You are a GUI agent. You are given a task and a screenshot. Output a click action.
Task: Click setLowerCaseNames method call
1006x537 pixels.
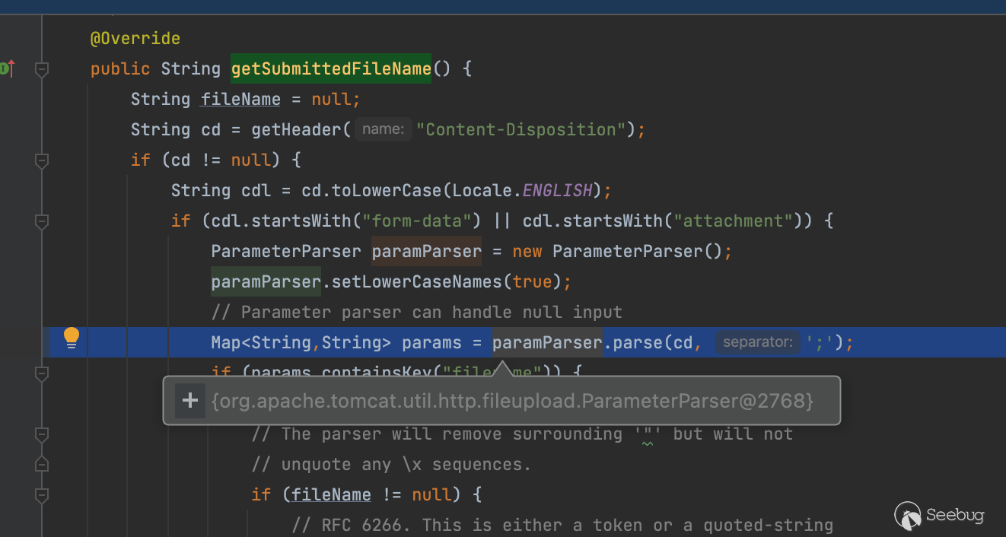pyautogui.click(x=417, y=281)
